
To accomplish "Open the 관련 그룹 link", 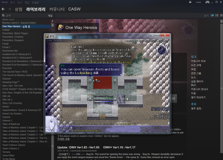I will tap(196, 73).
